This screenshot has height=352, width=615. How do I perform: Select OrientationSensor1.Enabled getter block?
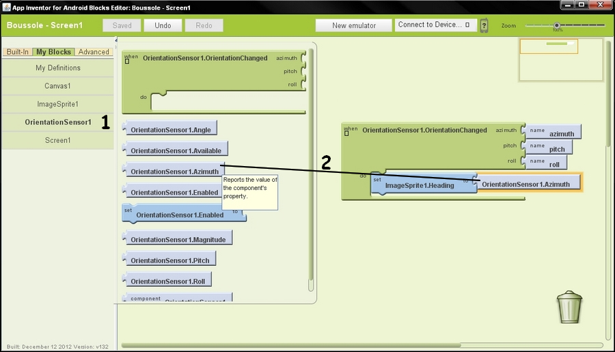(x=173, y=191)
